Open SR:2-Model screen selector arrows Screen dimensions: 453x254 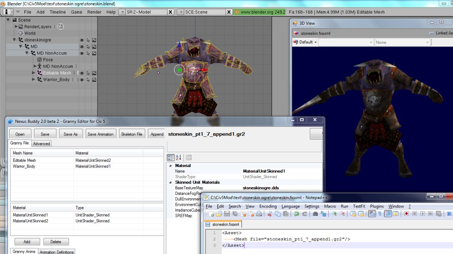point(123,12)
